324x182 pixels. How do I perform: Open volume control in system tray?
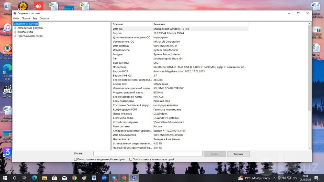click(284, 178)
